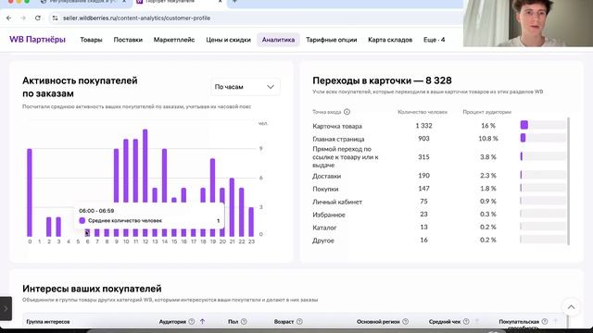The image size is (593, 333).
Task: Click the "Другое" row label
Action: click(x=323, y=240)
